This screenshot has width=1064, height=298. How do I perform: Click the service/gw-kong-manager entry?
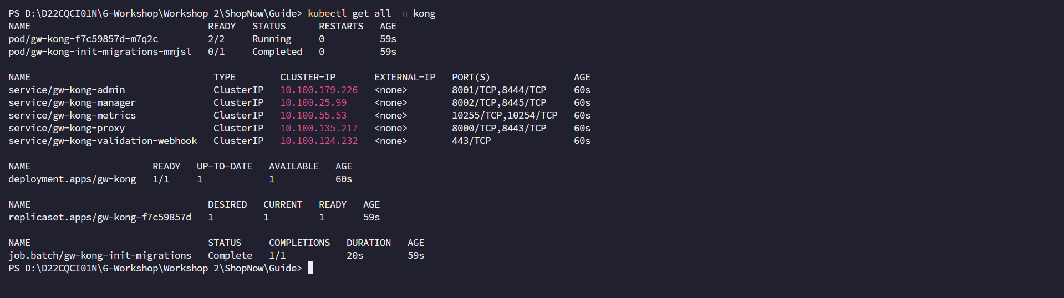tap(72, 102)
